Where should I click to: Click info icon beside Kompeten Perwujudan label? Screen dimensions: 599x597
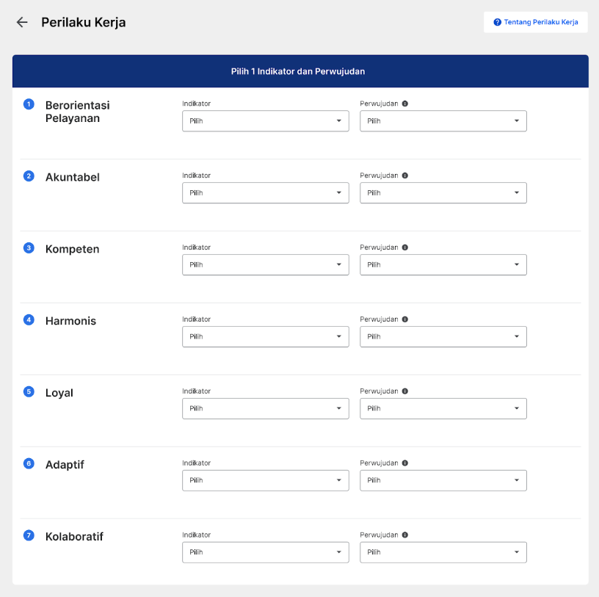[405, 247]
